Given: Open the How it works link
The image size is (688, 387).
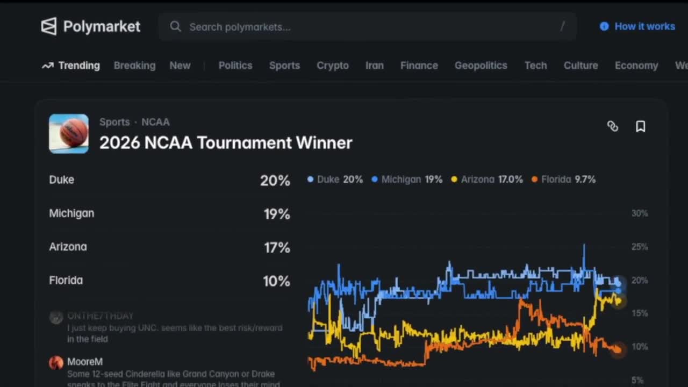Looking at the screenshot, I should coord(644,26).
